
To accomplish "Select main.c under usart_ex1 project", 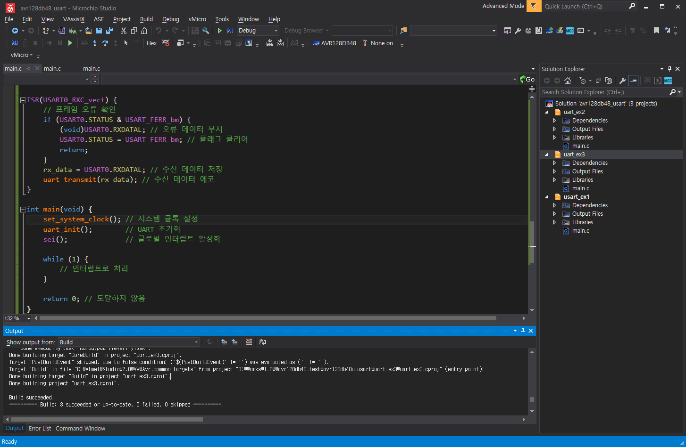I will click(x=580, y=231).
